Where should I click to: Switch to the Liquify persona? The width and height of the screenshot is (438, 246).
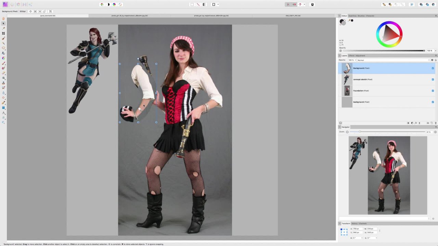coord(12,4)
